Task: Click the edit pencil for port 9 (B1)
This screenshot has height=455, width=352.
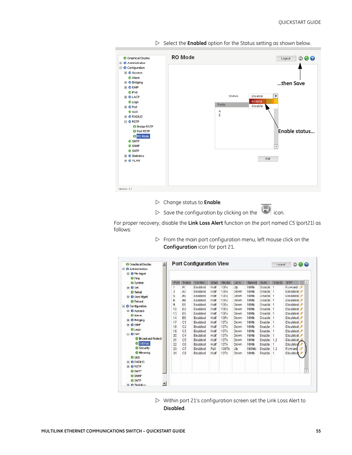Action: pyautogui.click(x=301, y=305)
